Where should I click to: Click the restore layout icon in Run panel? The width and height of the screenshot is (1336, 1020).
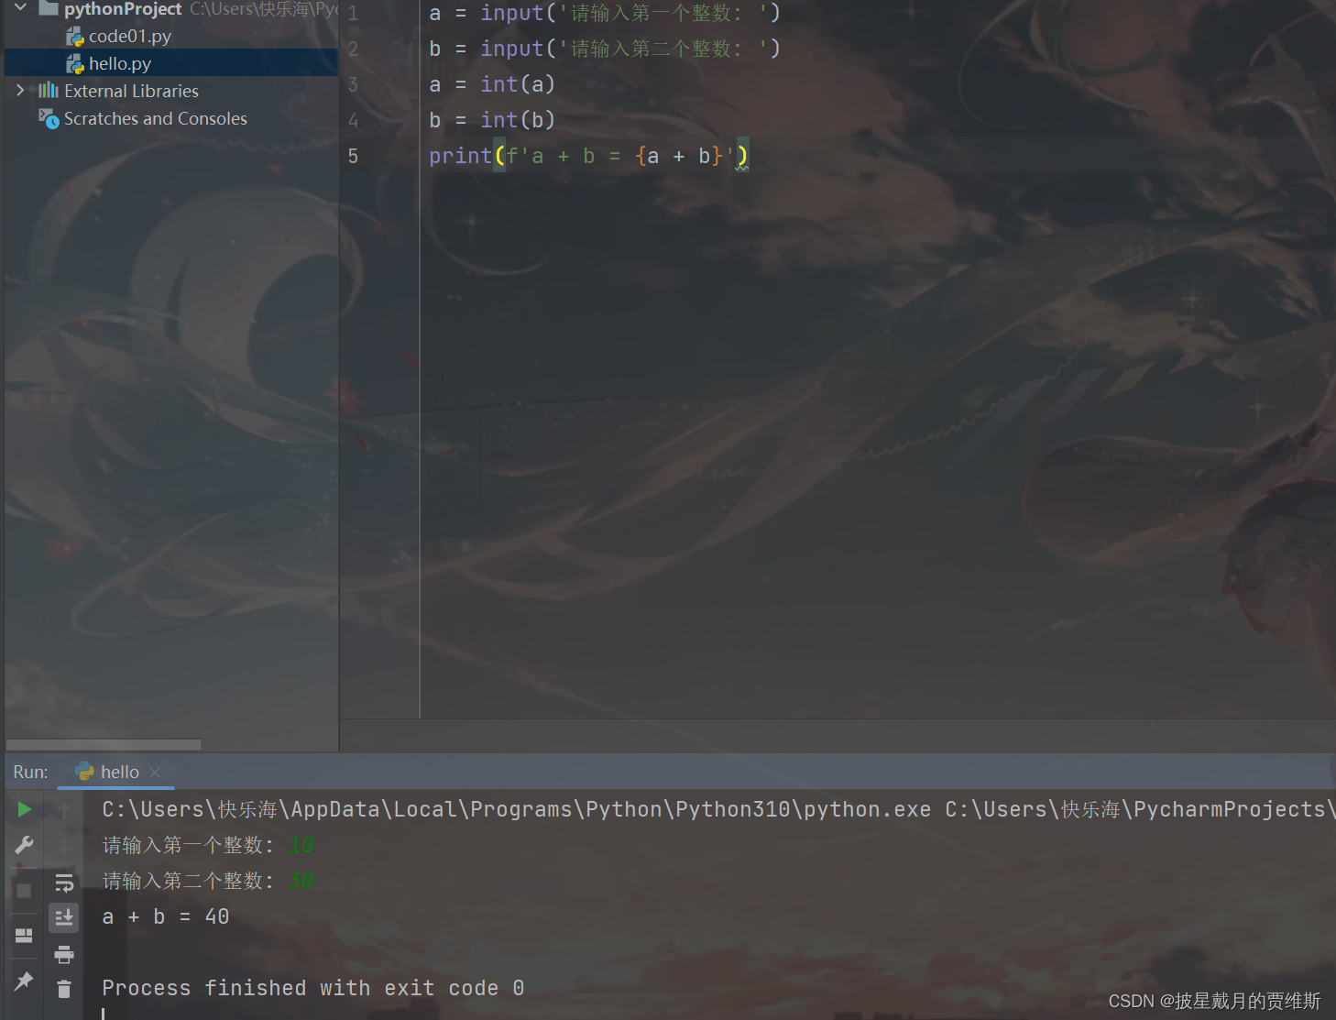[x=25, y=936]
